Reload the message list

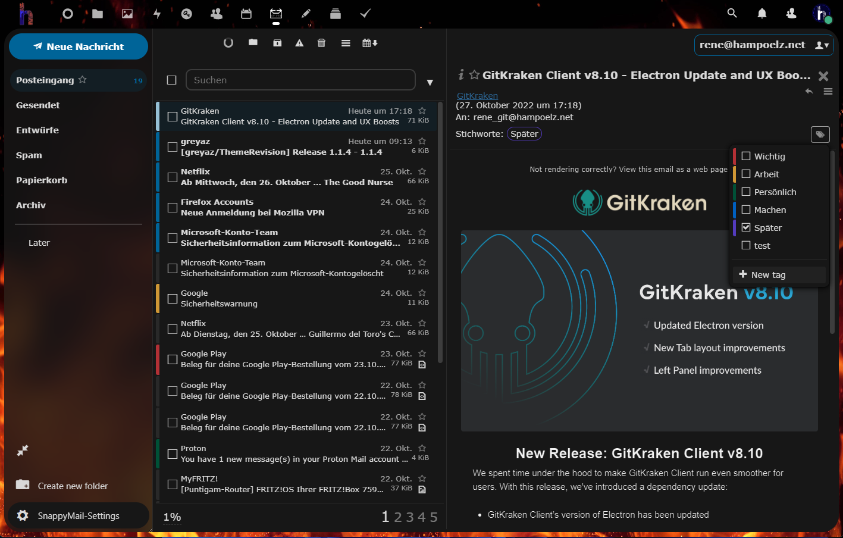228,43
